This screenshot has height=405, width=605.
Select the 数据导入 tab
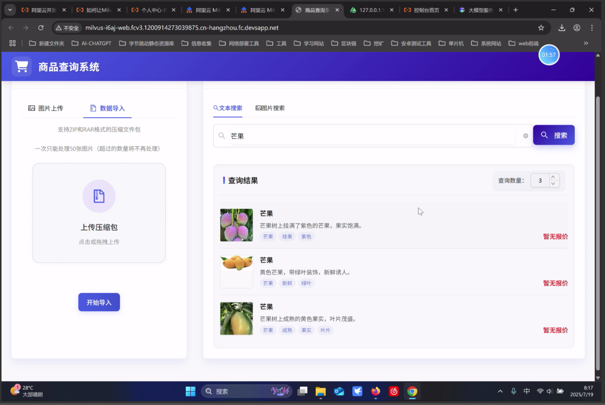click(107, 108)
